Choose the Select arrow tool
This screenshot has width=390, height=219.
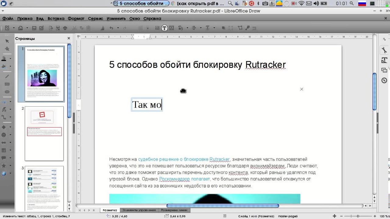[7, 41]
